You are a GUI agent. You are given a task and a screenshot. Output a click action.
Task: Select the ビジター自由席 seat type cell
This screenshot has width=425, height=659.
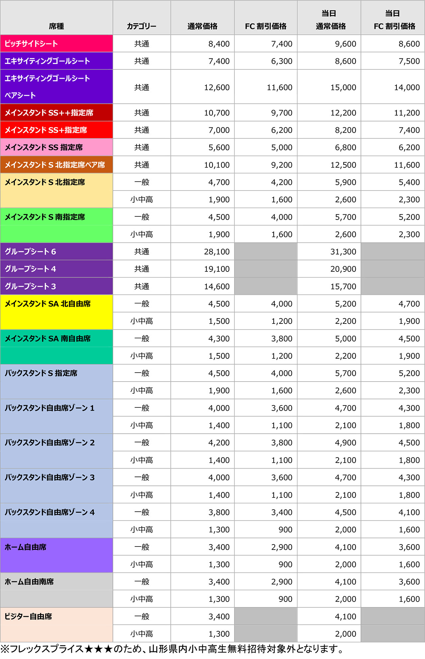[x=56, y=624]
